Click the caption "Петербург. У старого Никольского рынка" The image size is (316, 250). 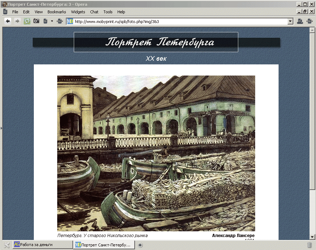click(x=103, y=236)
